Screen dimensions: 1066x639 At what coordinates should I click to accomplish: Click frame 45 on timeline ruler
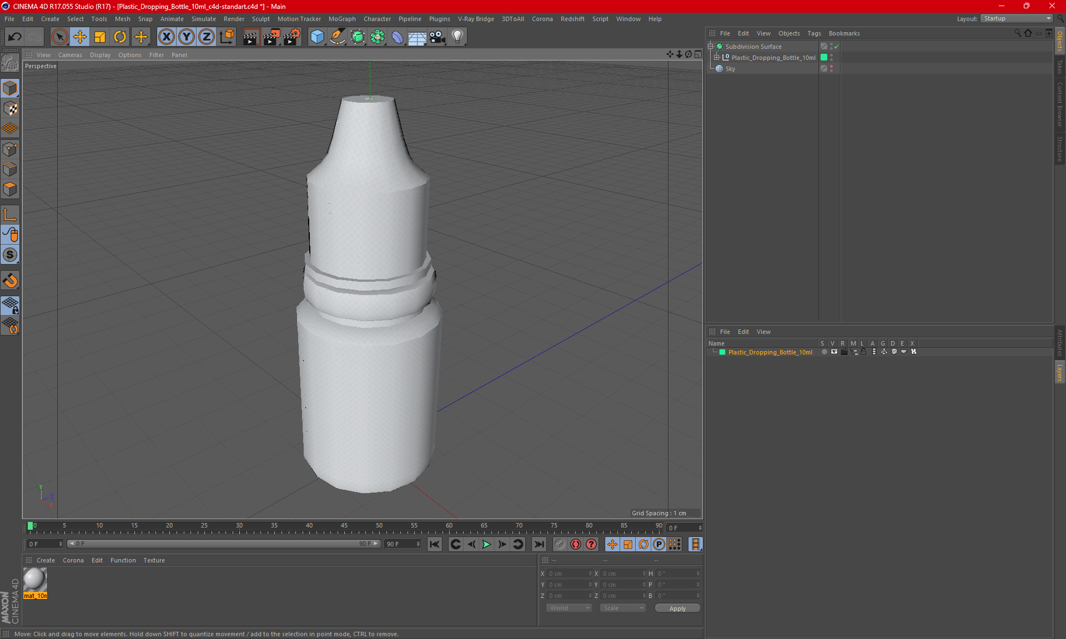(344, 526)
